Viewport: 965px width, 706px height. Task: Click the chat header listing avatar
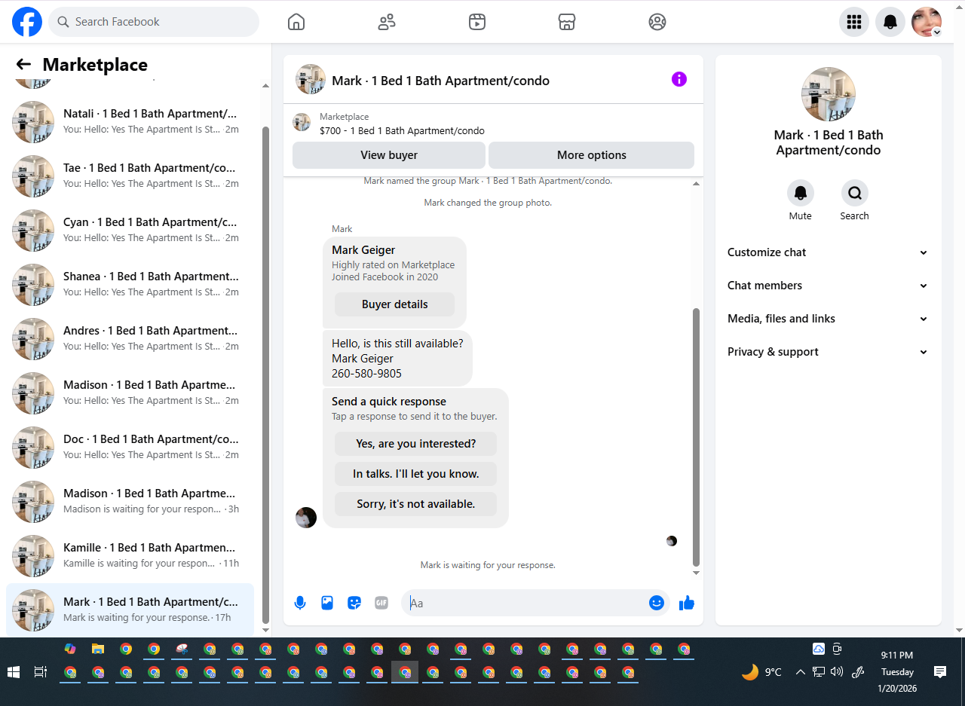tap(311, 79)
